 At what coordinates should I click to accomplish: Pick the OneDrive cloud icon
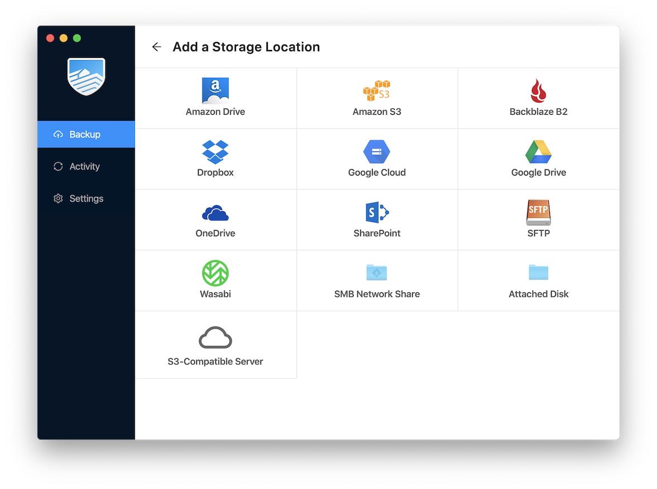click(215, 213)
